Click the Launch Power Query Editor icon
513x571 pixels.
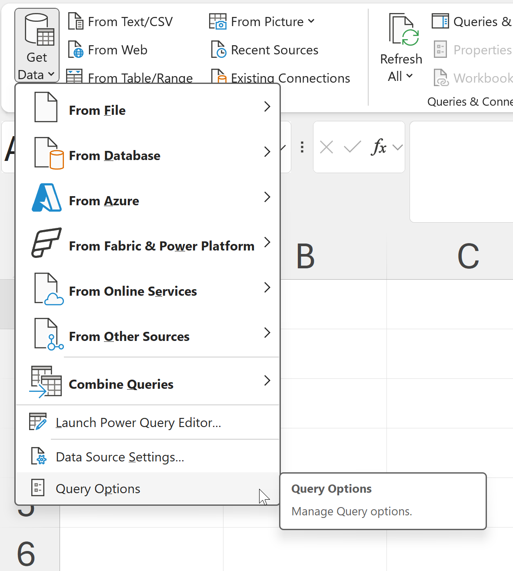(x=38, y=422)
